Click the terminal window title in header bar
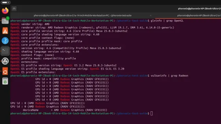Image resolution: width=221 pixels, height=124 pixels. point(199,9)
